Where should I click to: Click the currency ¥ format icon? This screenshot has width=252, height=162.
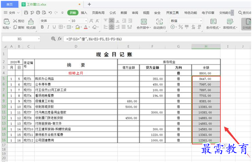(x=172, y=27)
